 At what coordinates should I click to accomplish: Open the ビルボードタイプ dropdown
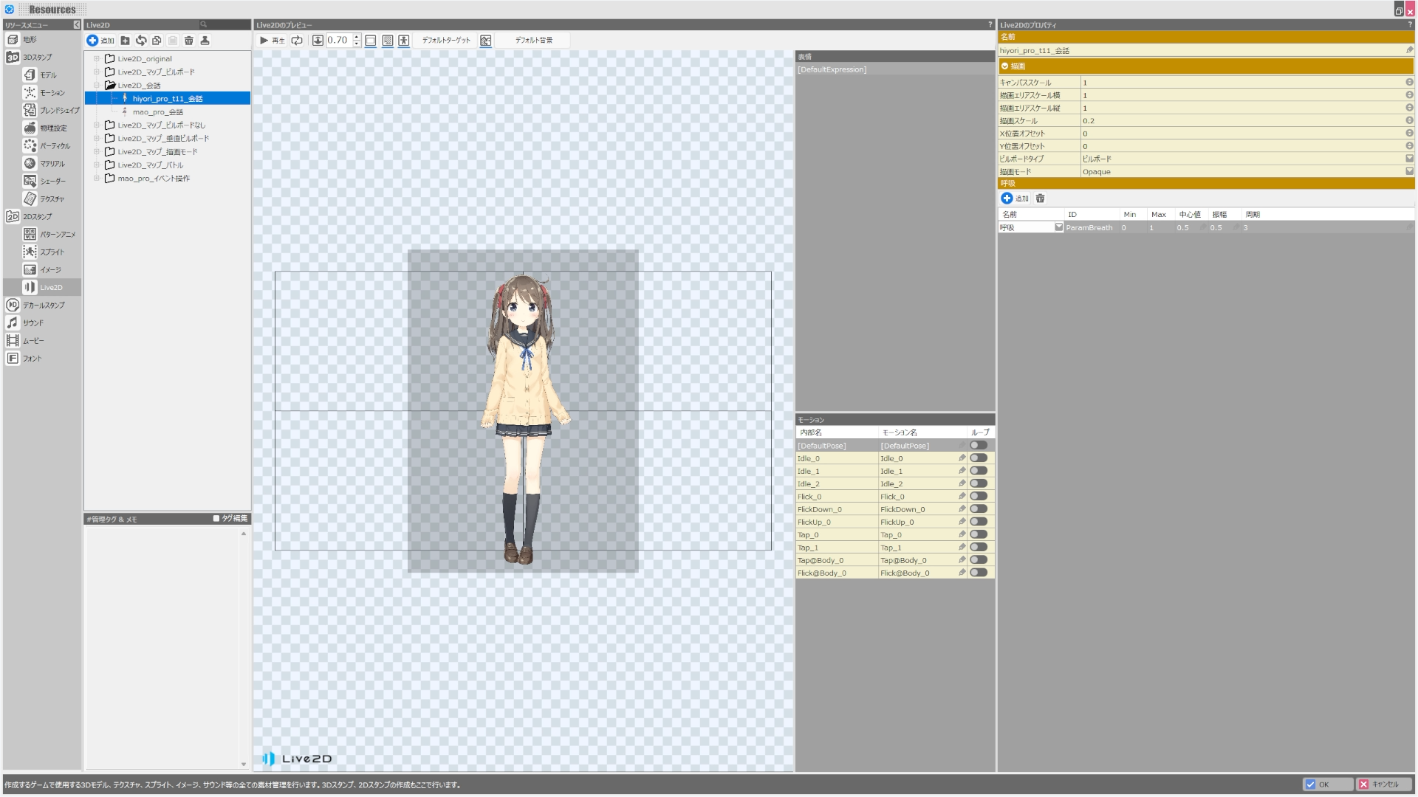1409,159
